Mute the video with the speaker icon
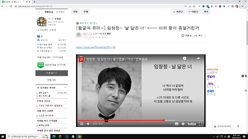The image size is (248, 139). (88, 124)
